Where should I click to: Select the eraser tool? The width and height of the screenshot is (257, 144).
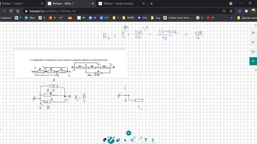pos(118,140)
